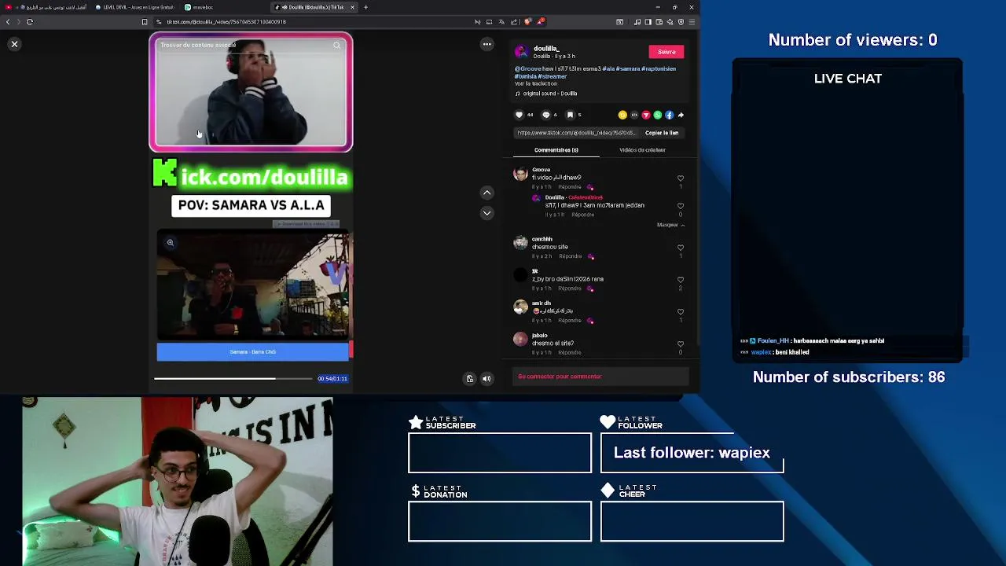Click the Brave shields lion icon
Viewport: 1006px width, 566px height.
point(527,22)
